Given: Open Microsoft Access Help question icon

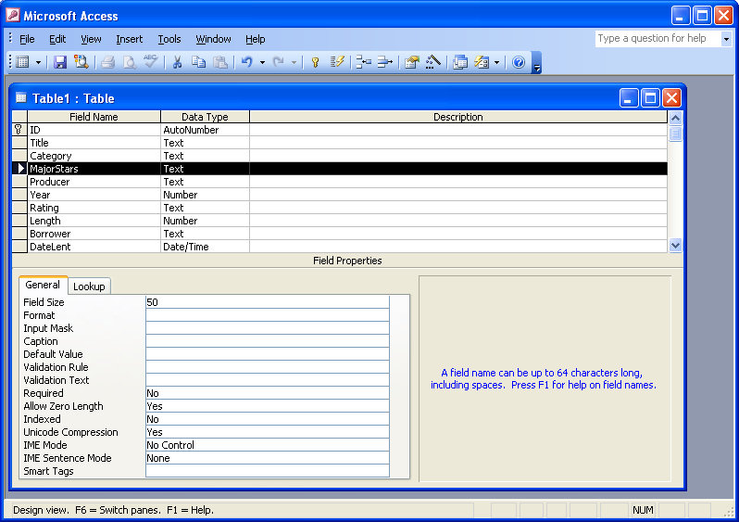Looking at the screenshot, I should 519,62.
